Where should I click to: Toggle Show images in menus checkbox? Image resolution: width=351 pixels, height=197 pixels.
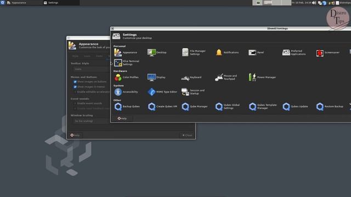click(x=75, y=86)
